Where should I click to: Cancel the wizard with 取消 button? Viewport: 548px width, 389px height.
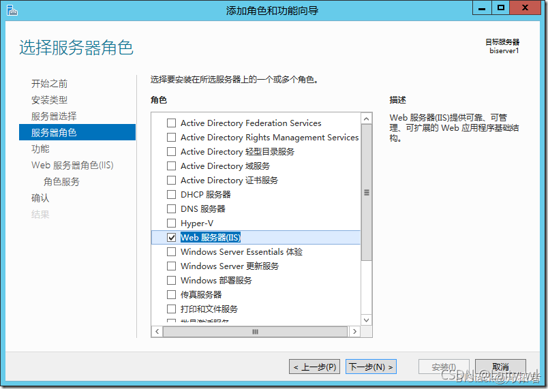[500, 367]
